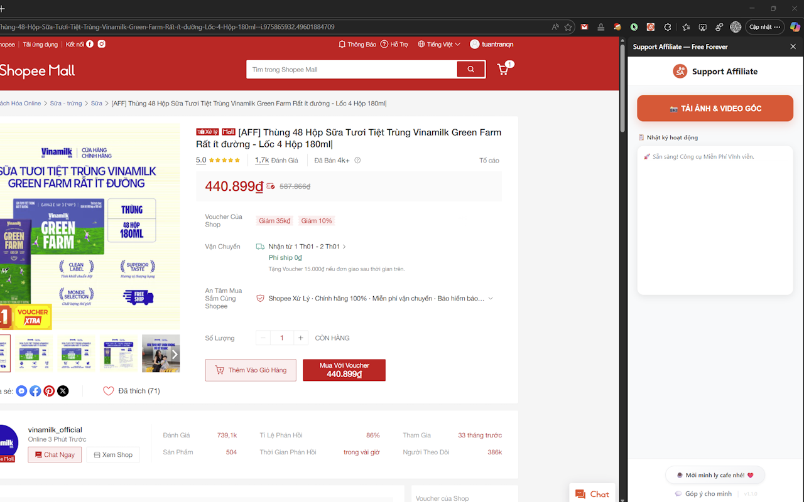Click the Shopee Mall search magnifier button
This screenshot has height=502, width=804.
[x=471, y=70]
